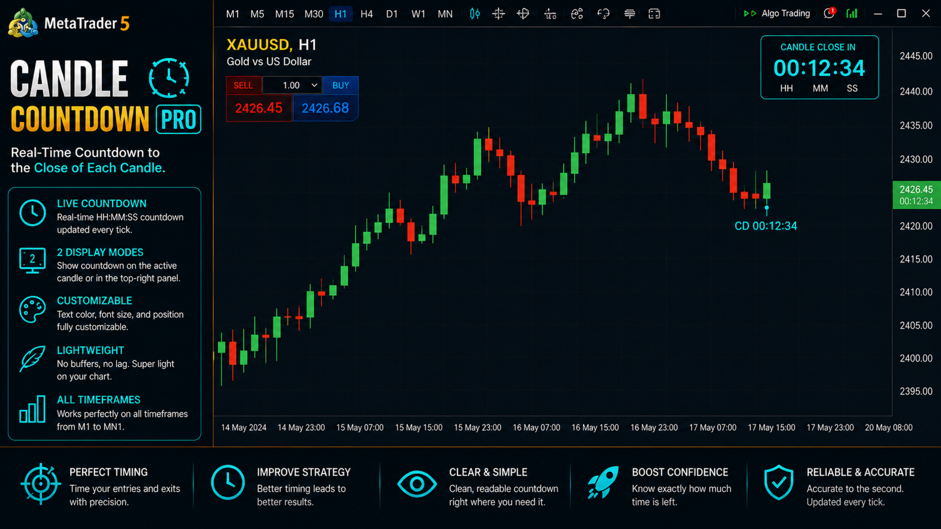The image size is (941, 529).
Task: Click the PERFECT TIMING heading
Action: [109, 472]
